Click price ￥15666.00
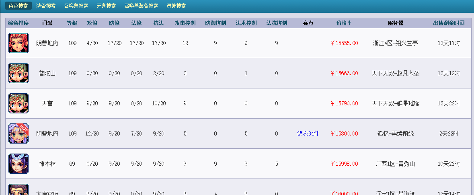 coord(344,74)
